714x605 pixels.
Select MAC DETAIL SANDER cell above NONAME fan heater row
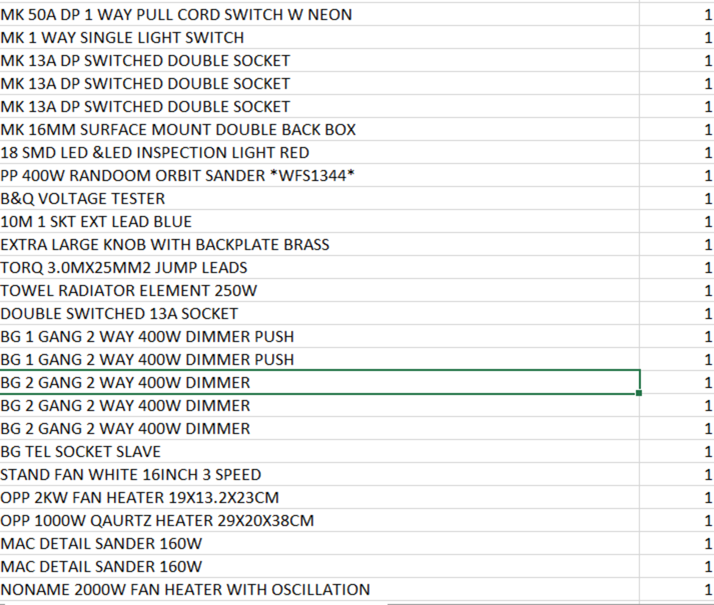(319, 567)
